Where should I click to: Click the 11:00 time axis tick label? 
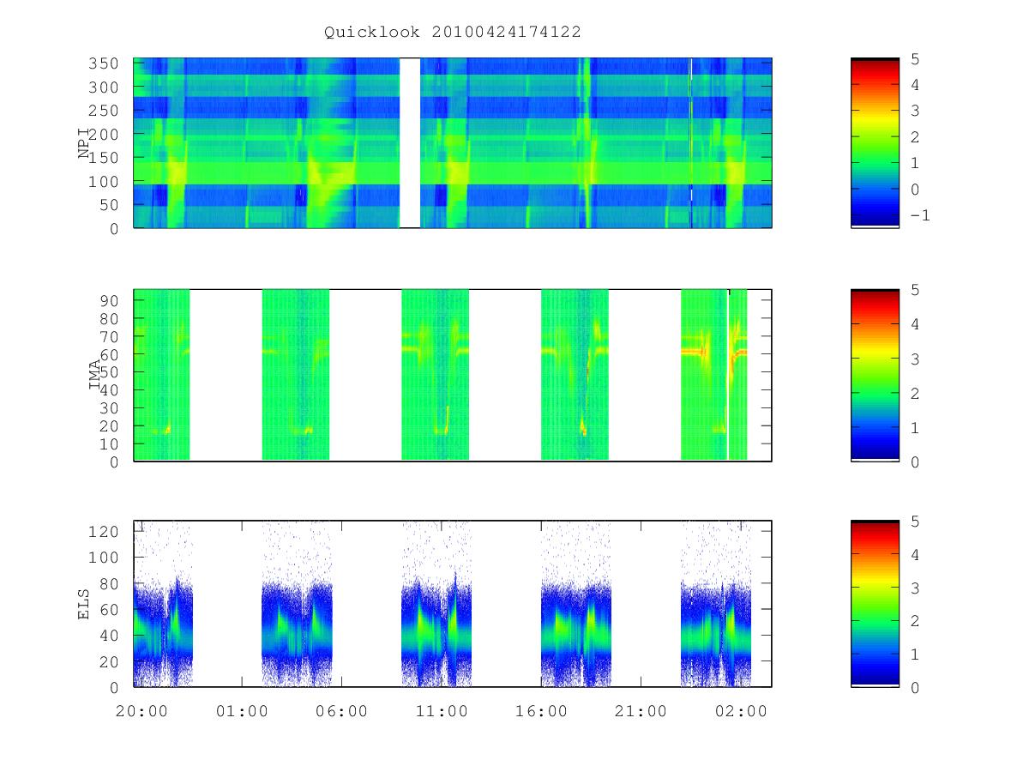tap(442, 712)
